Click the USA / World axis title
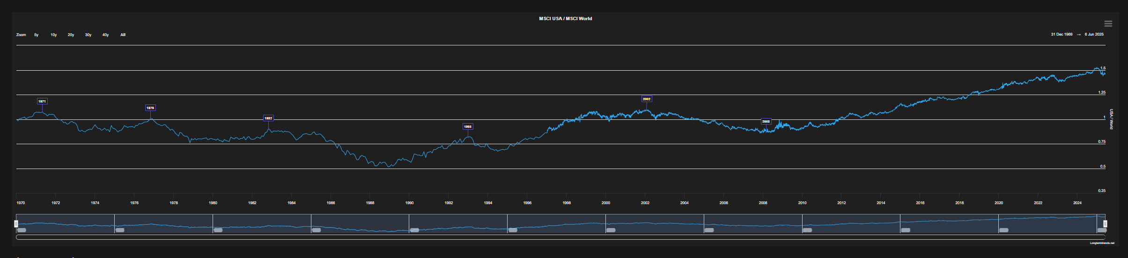Viewport: 1128px width, 258px height. pyautogui.click(x=1112, y=119)
